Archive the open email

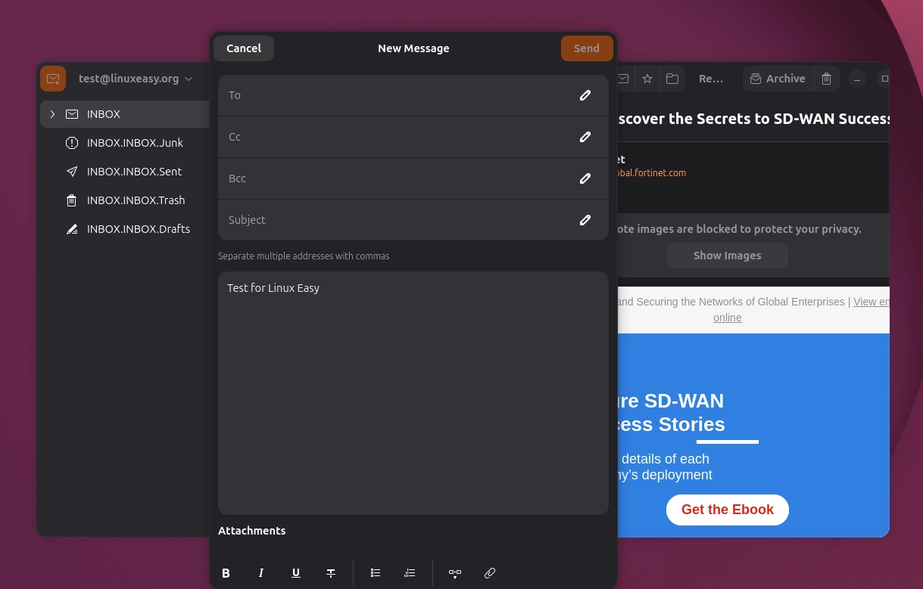778,79
